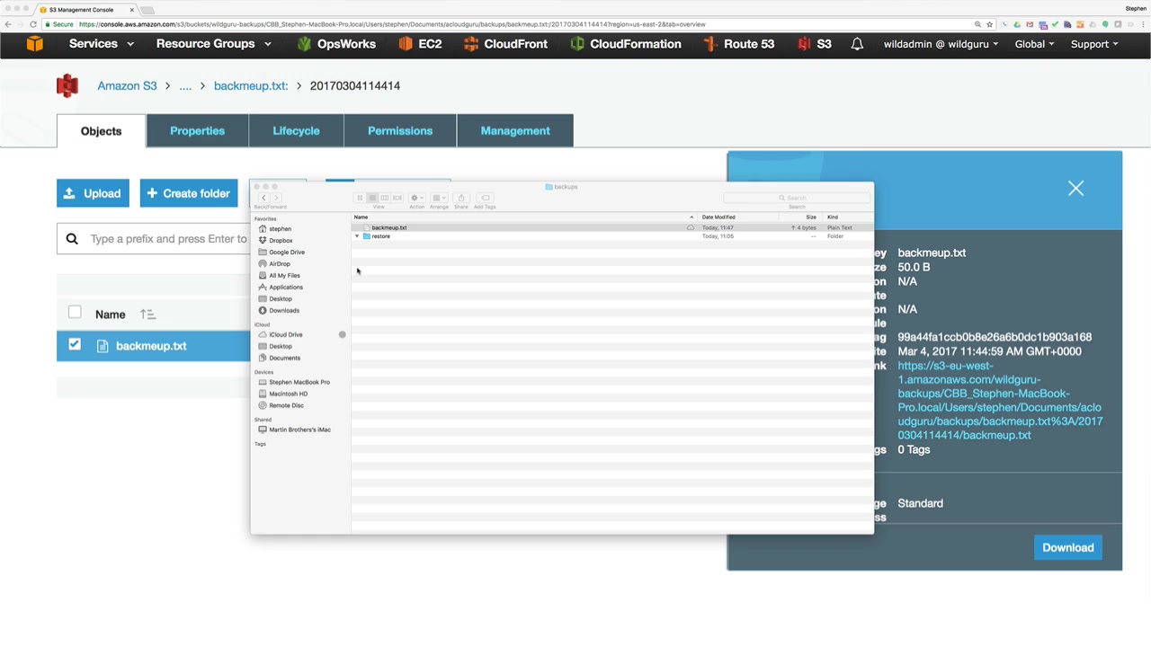
Task: Select backmeup.txt in Finder file list
Action: pyautogui.click(x=611, y=228)
